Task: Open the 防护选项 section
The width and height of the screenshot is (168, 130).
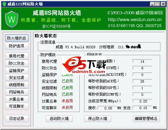Action: click(17, 46)
